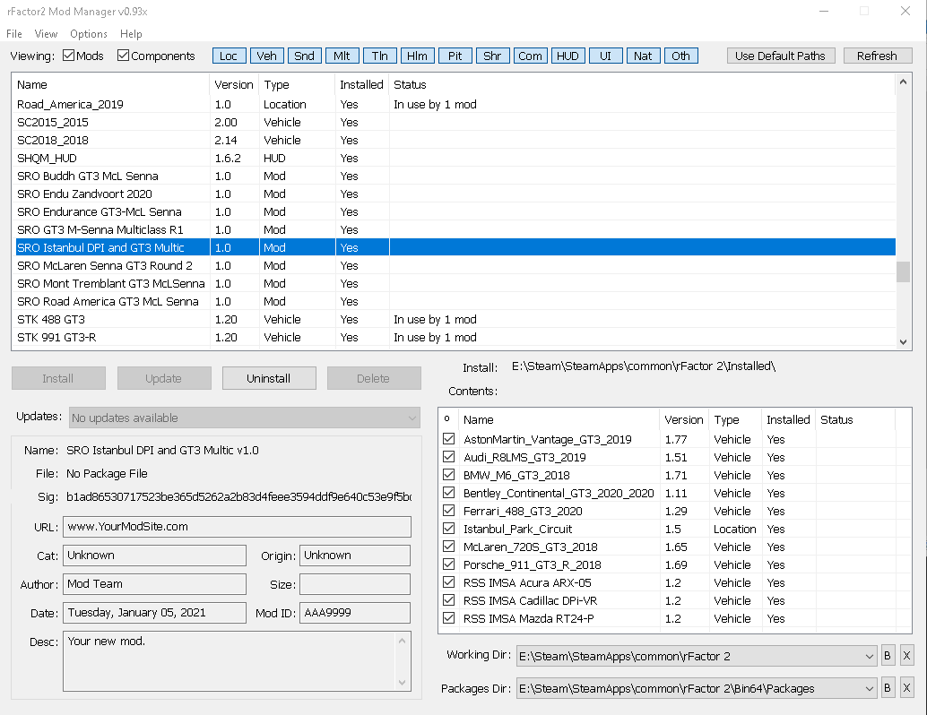Image resolution: width=927 pixels, height=715 pixels.
Task: Click the URL input field
Action: [237, 527]
